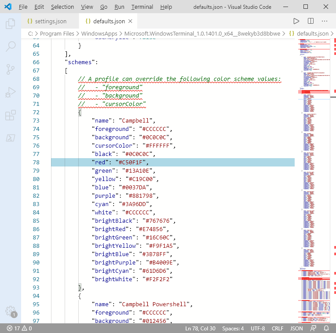Click CRLF end-of-line indicator

[x=278, y=328]
